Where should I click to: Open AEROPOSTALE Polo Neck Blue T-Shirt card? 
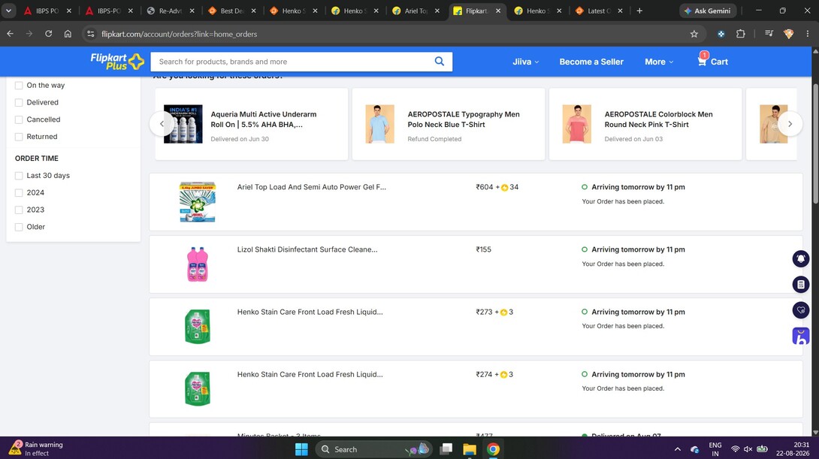click(x=448, y=124)
